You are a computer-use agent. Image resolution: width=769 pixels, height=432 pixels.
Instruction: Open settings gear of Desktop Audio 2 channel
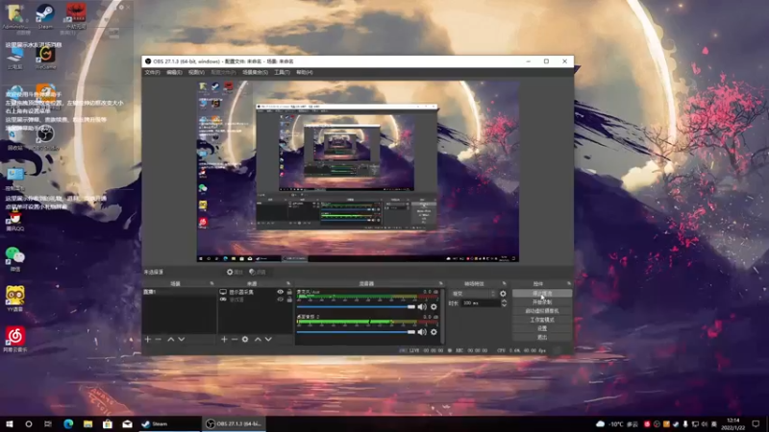434,332
